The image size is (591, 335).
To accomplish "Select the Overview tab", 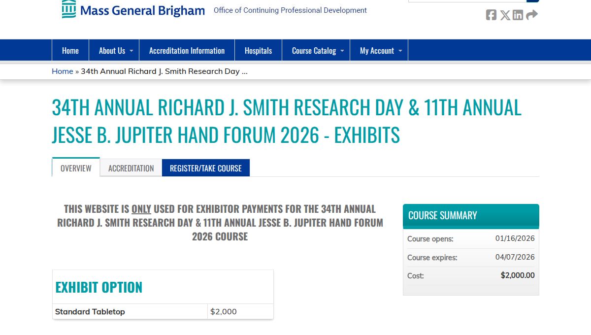I will [x=76, y=168].
